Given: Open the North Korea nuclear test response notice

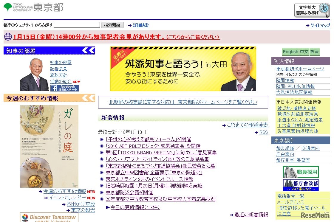Looking at the screenshot, I should point(183,102).
